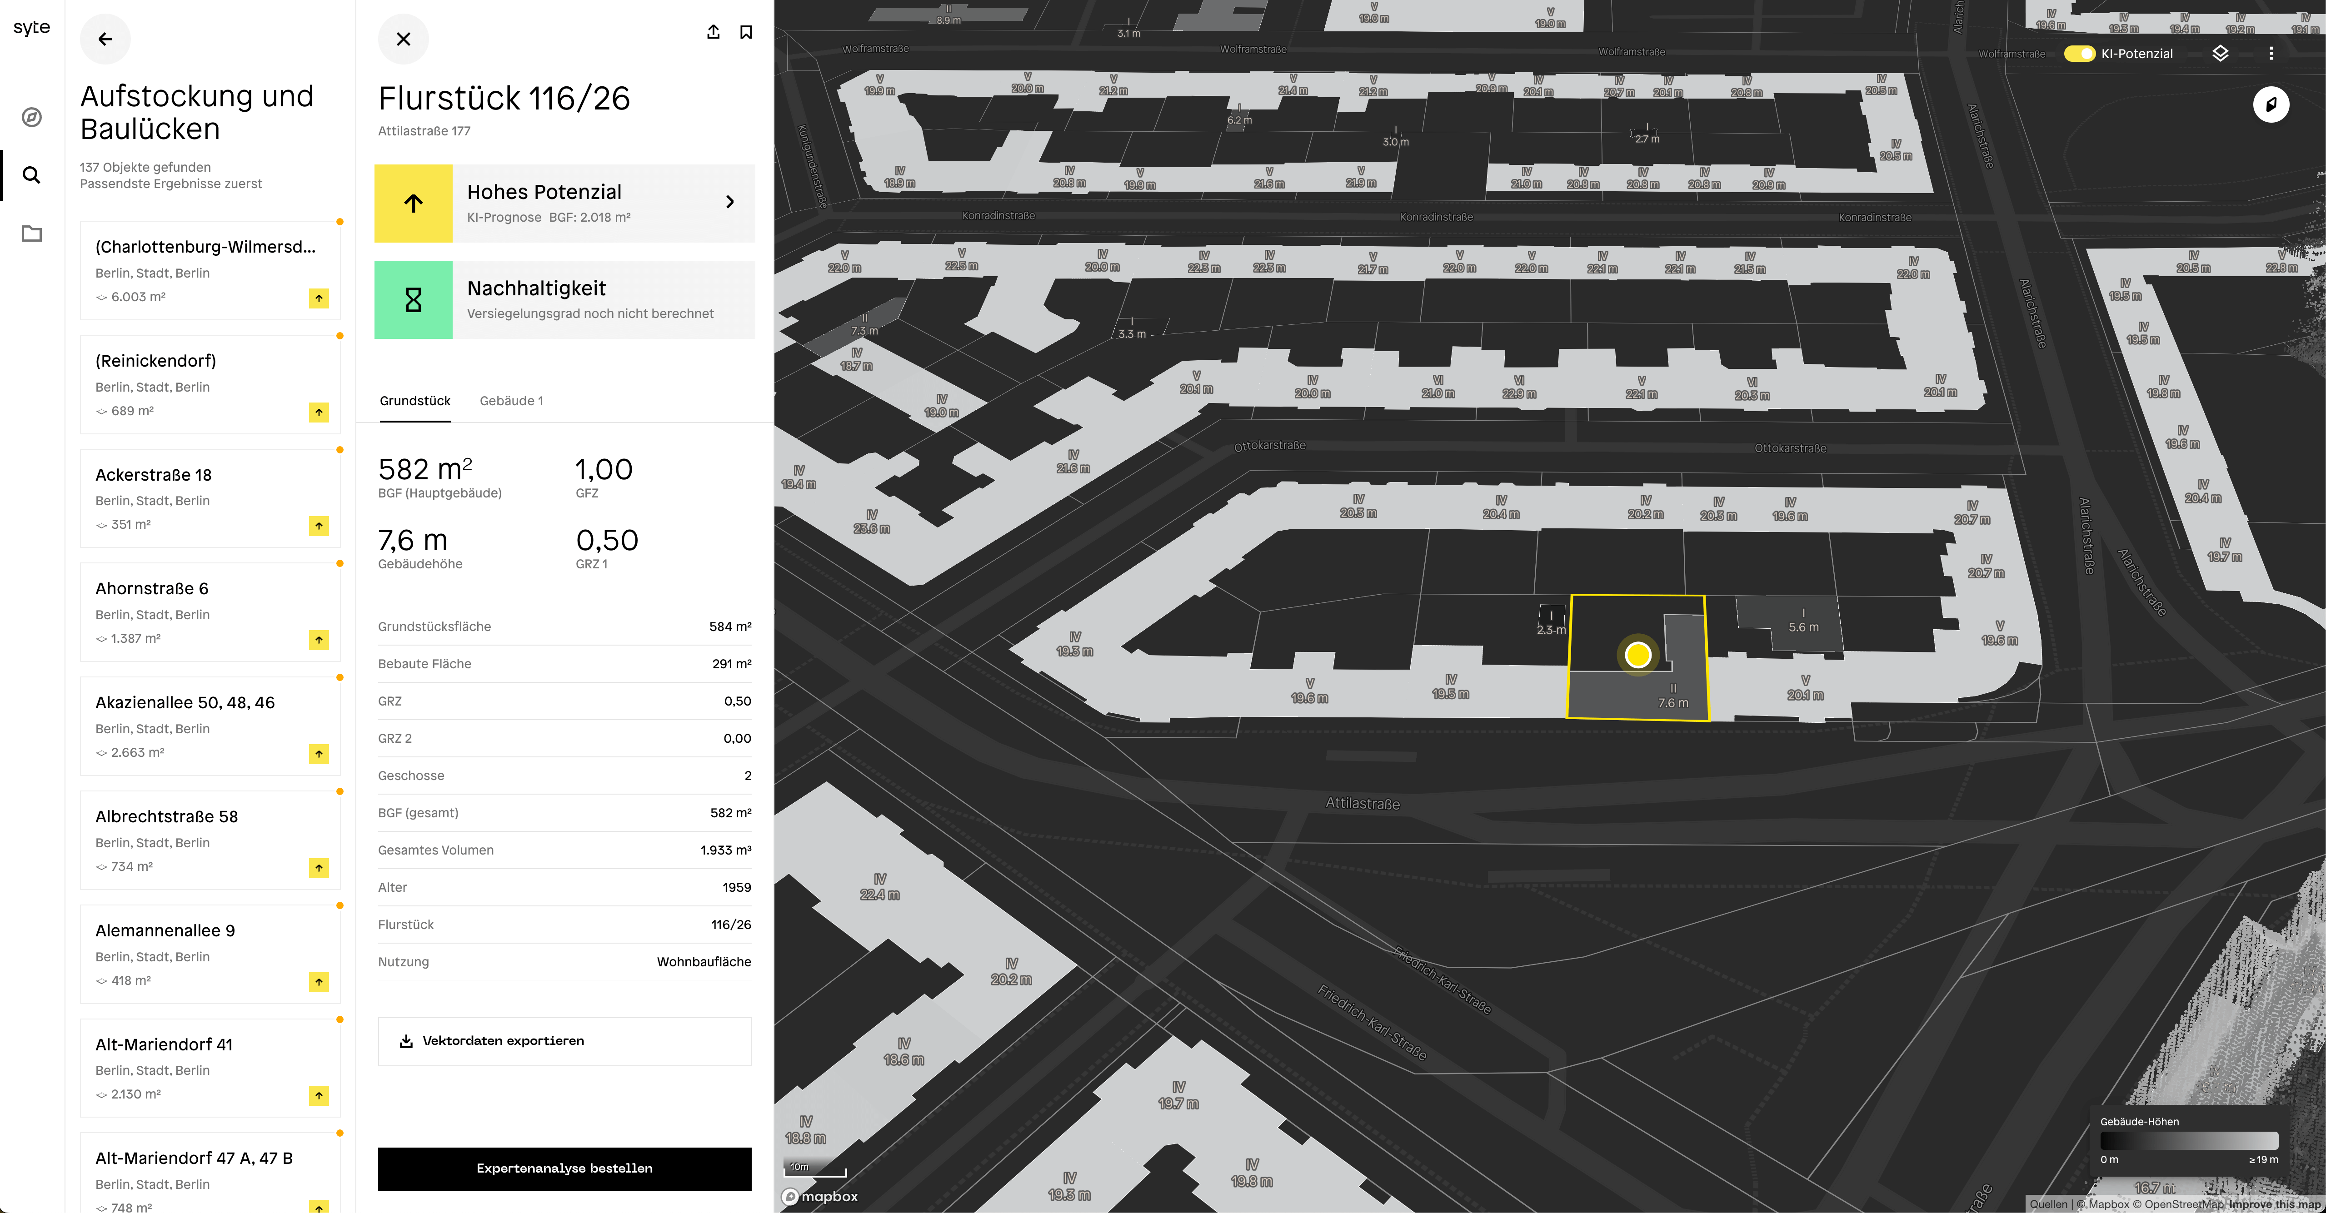
Task: Select the Ackerstraße 18 result
Action: (210, 498)
